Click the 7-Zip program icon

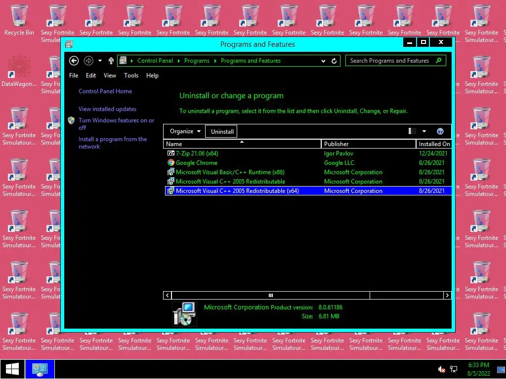(170, 153)
